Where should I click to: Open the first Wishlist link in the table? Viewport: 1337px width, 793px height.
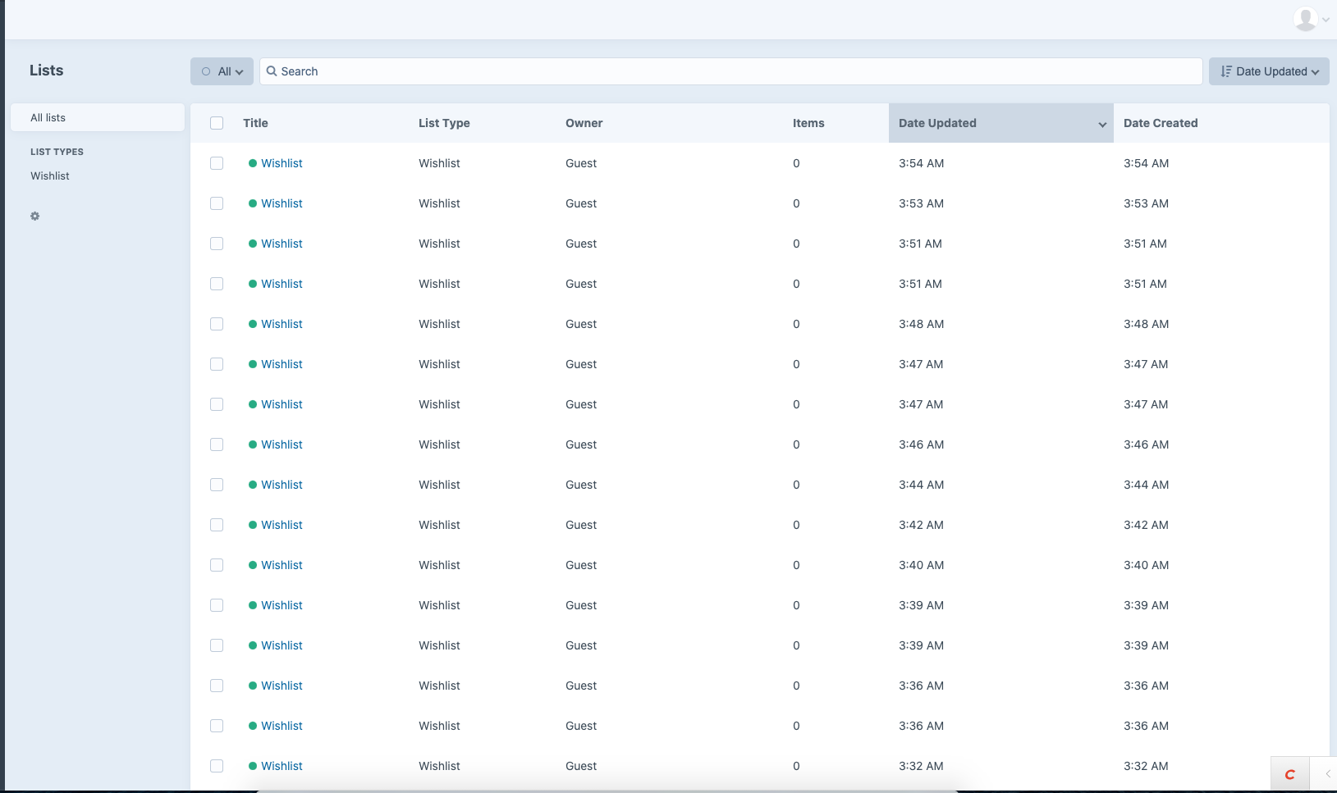282,163
